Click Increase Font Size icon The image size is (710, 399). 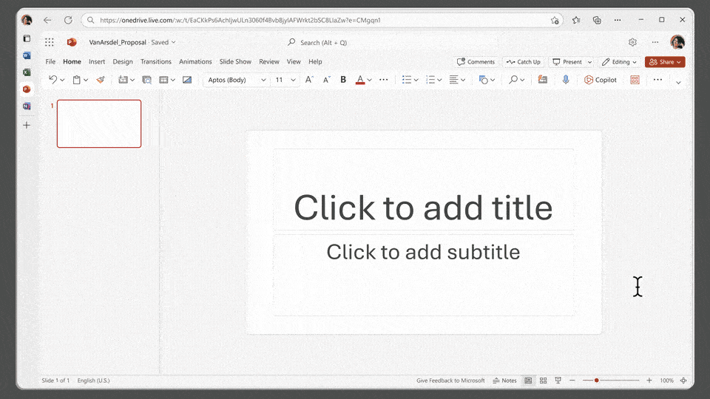pyautogui.click(x=309, y=80)
